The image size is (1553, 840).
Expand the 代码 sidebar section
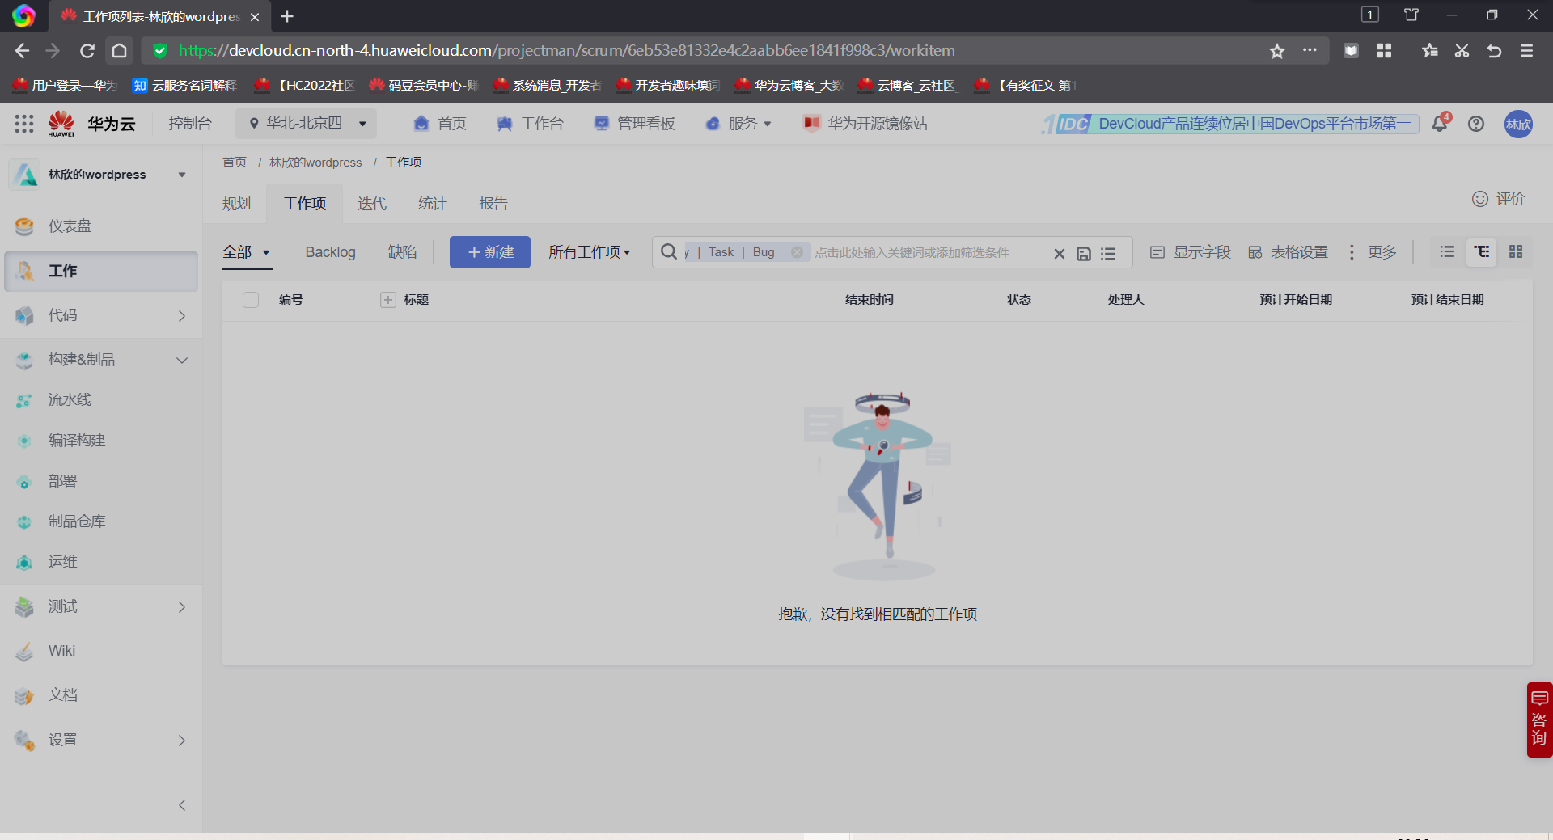tap(182, 316)
